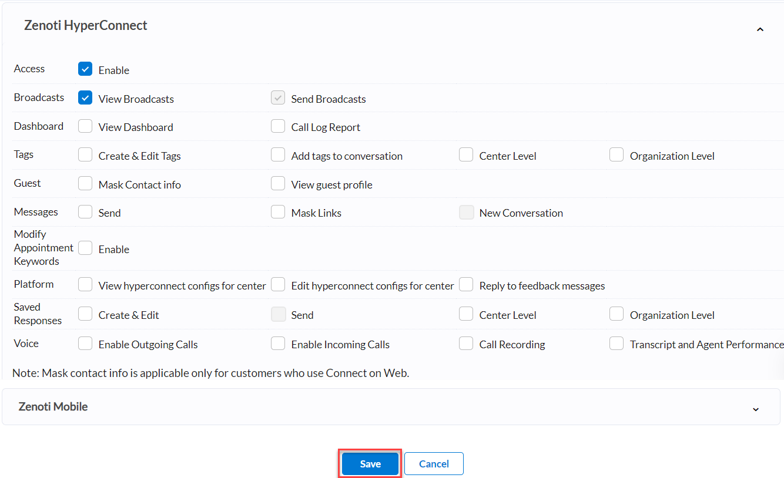
Task: Check the New Conversation checkbox
Action: 466,212
